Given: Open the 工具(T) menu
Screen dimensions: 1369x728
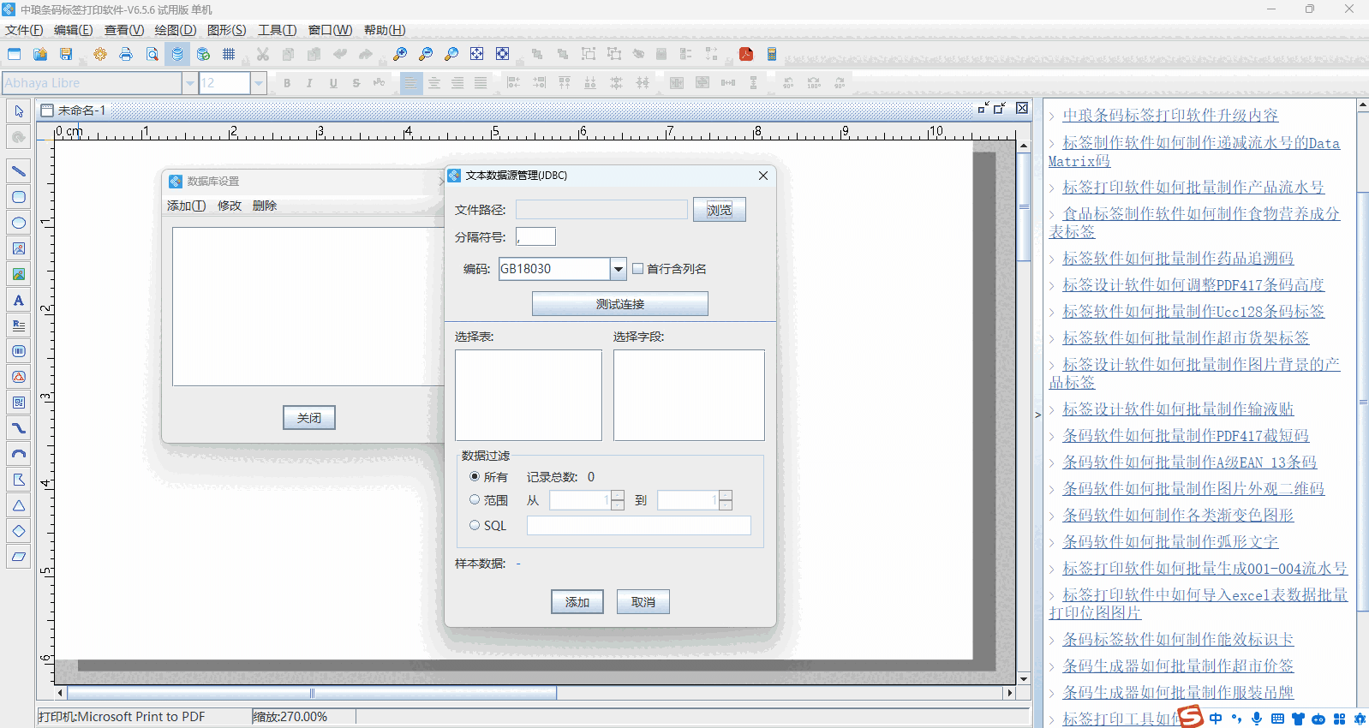Looking at the screenshot, I should point(277,30).
